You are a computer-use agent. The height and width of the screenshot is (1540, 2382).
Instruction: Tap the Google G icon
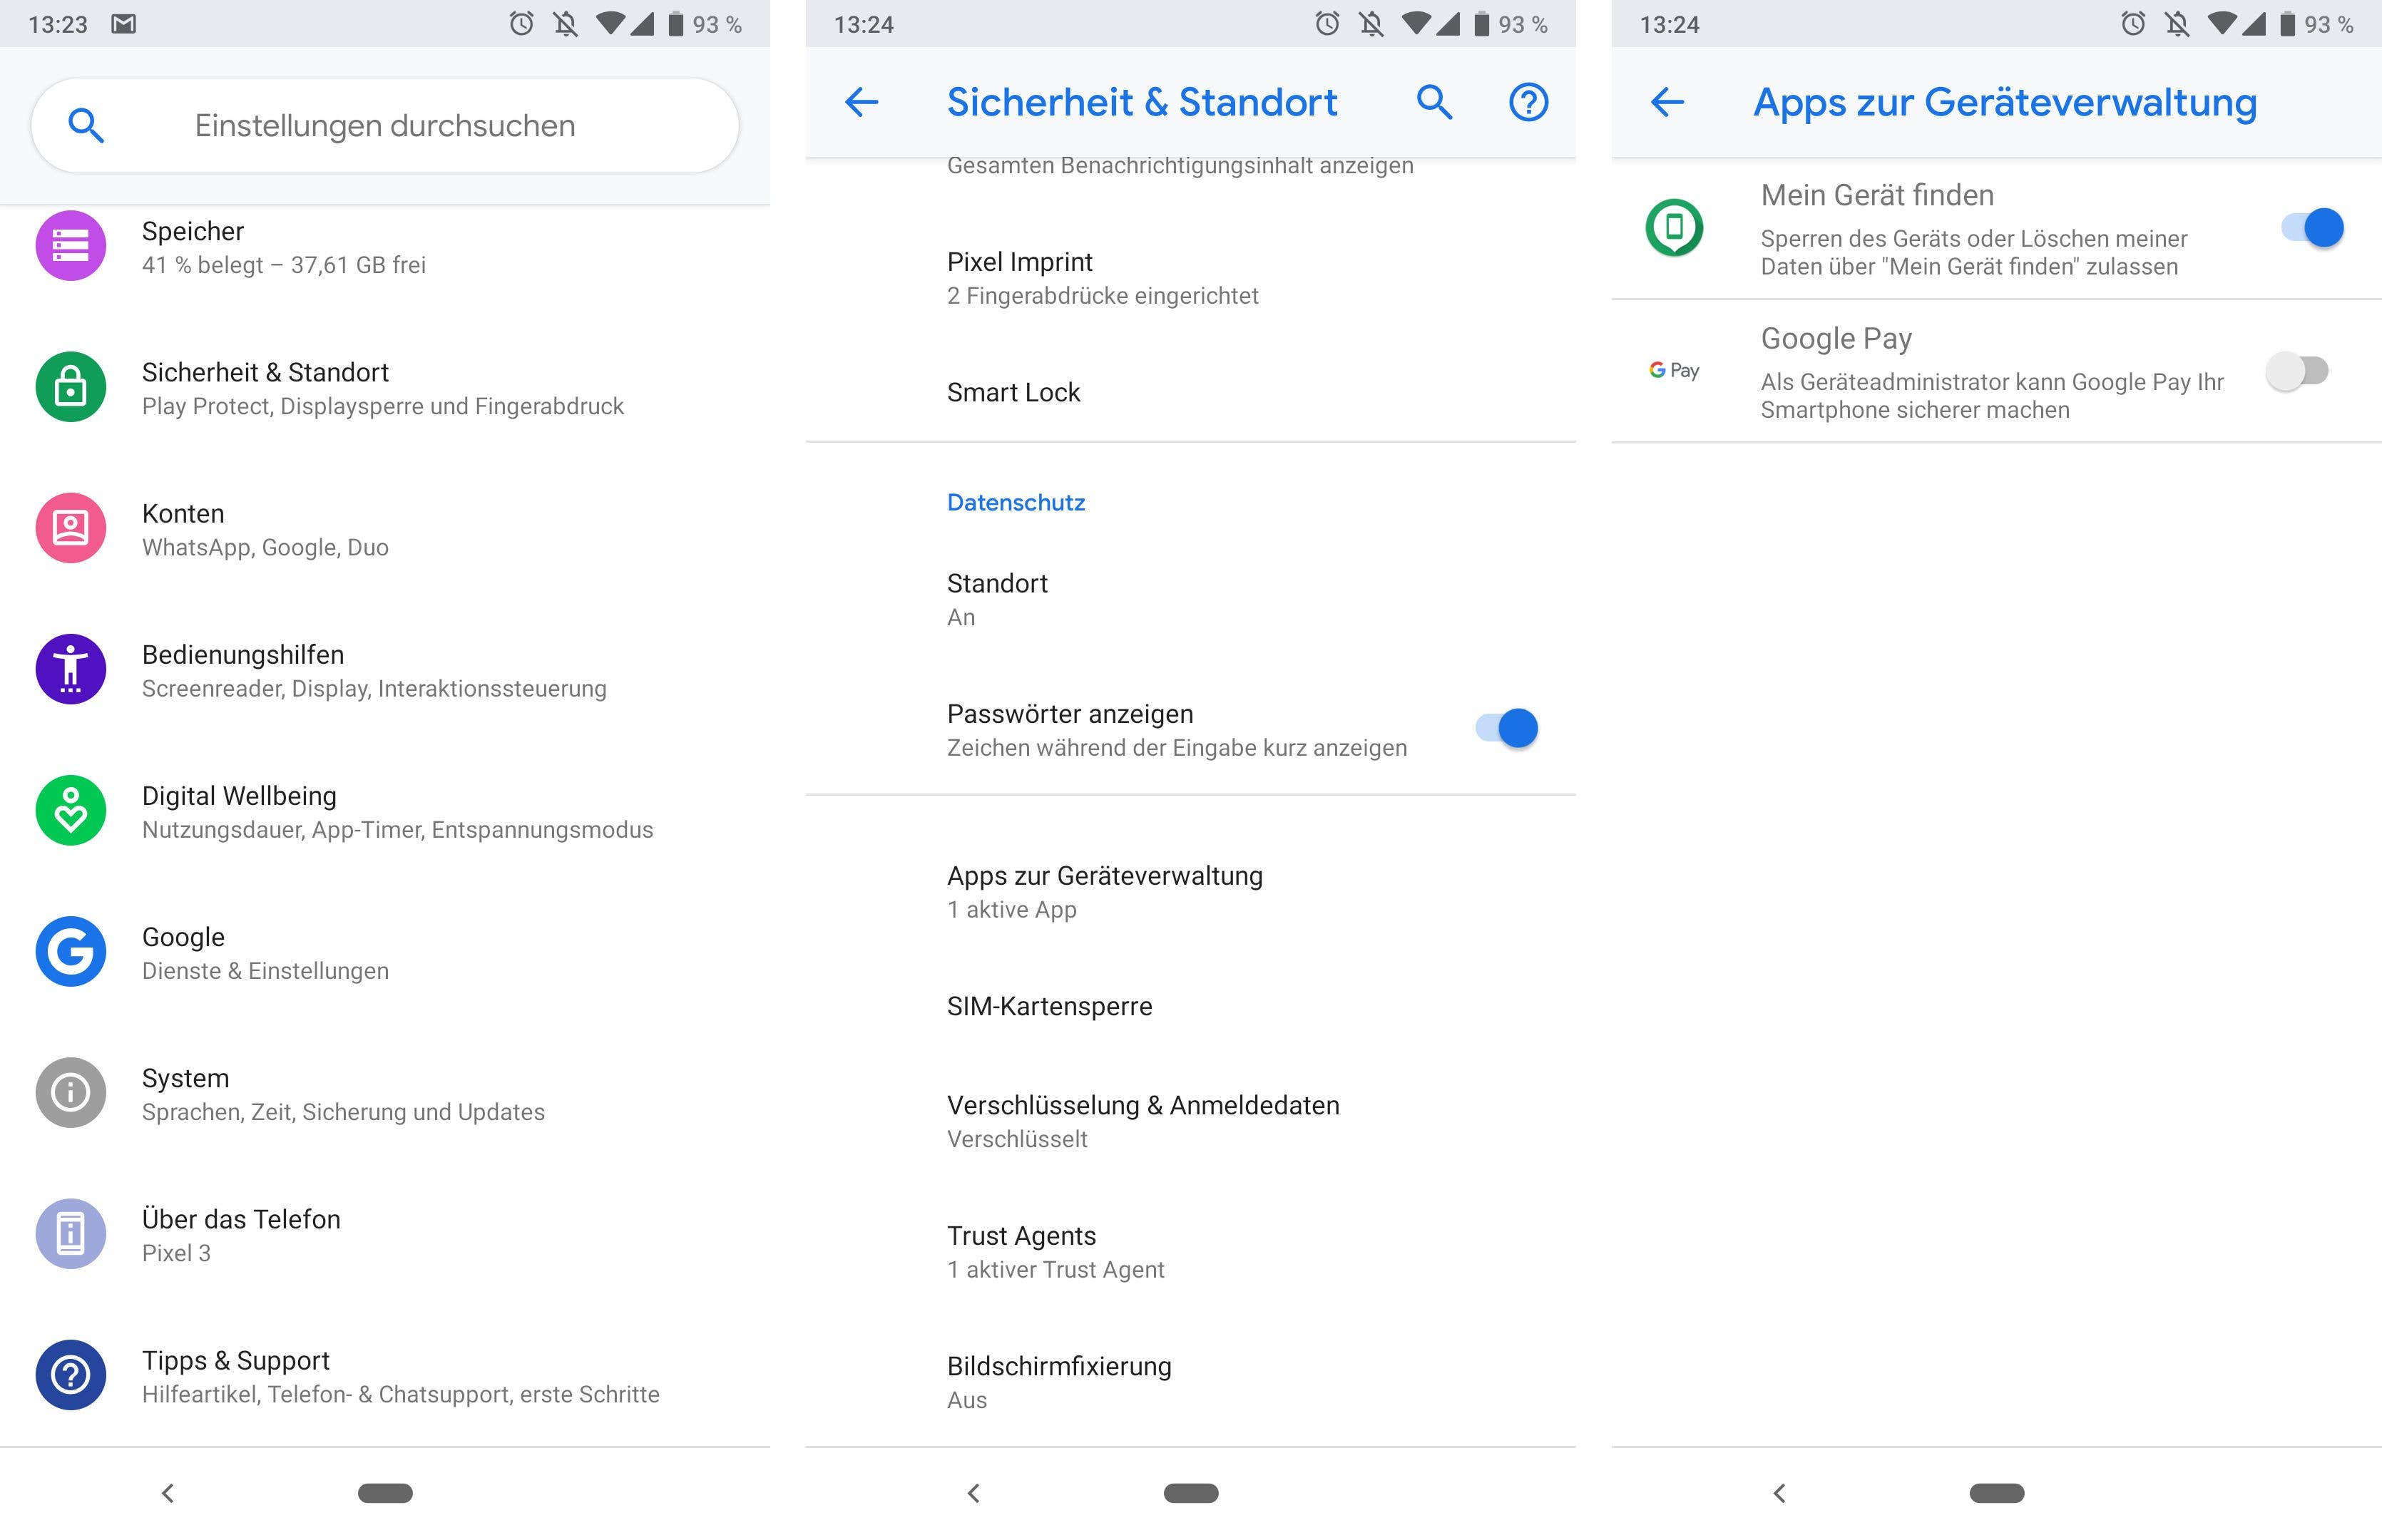(x=70, y=951)
